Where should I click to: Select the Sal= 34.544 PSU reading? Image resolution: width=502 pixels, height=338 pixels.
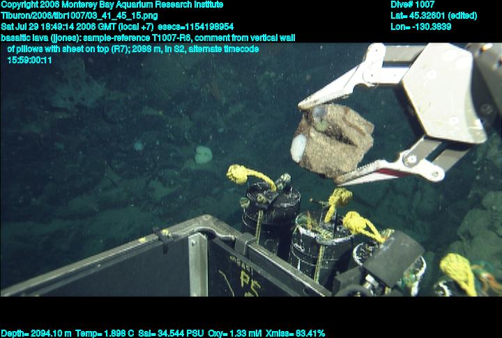click(x=171, y=334)
